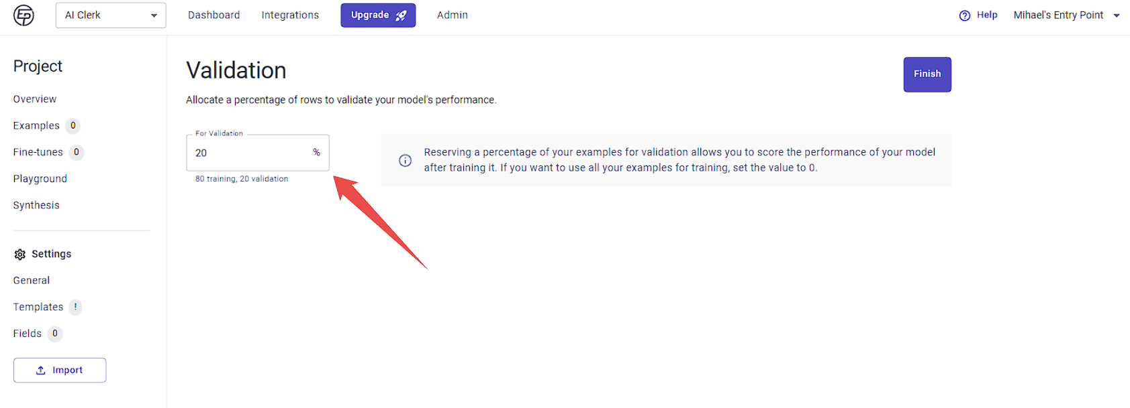Open the Help link text
Image resolution: width=1130 pixels, height=408 pixels.
[987, 15]
